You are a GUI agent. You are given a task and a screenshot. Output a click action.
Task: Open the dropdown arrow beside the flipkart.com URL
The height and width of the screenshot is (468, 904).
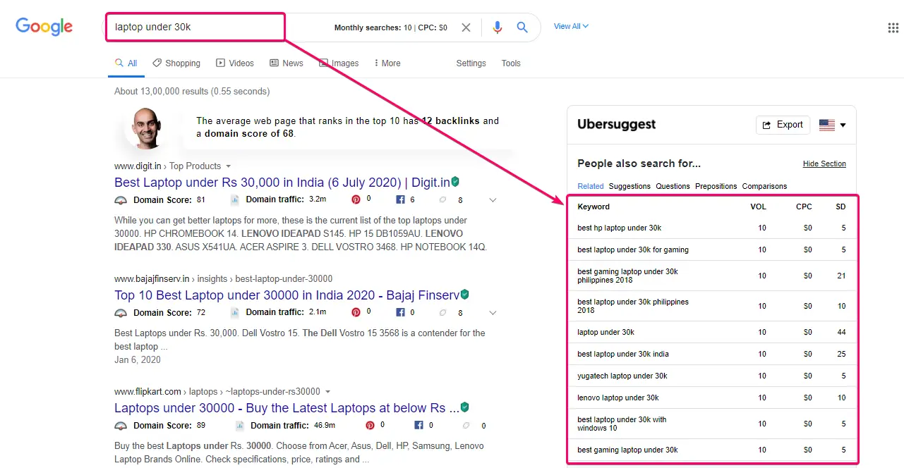327,392
